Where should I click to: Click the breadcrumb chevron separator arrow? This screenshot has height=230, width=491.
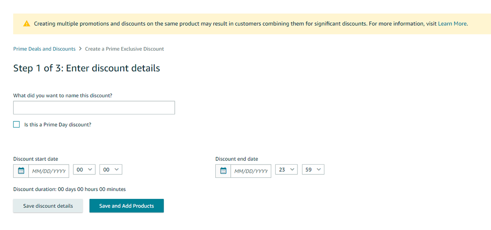(80, 49)
